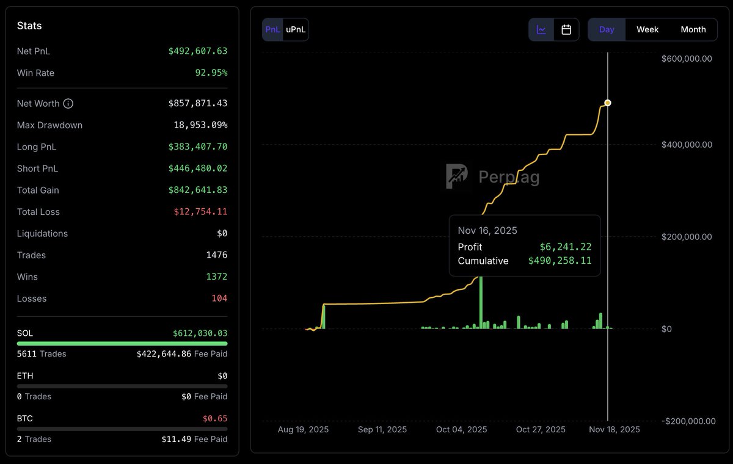
Task: Click the Losses count 104
Action: coord(219,299)
